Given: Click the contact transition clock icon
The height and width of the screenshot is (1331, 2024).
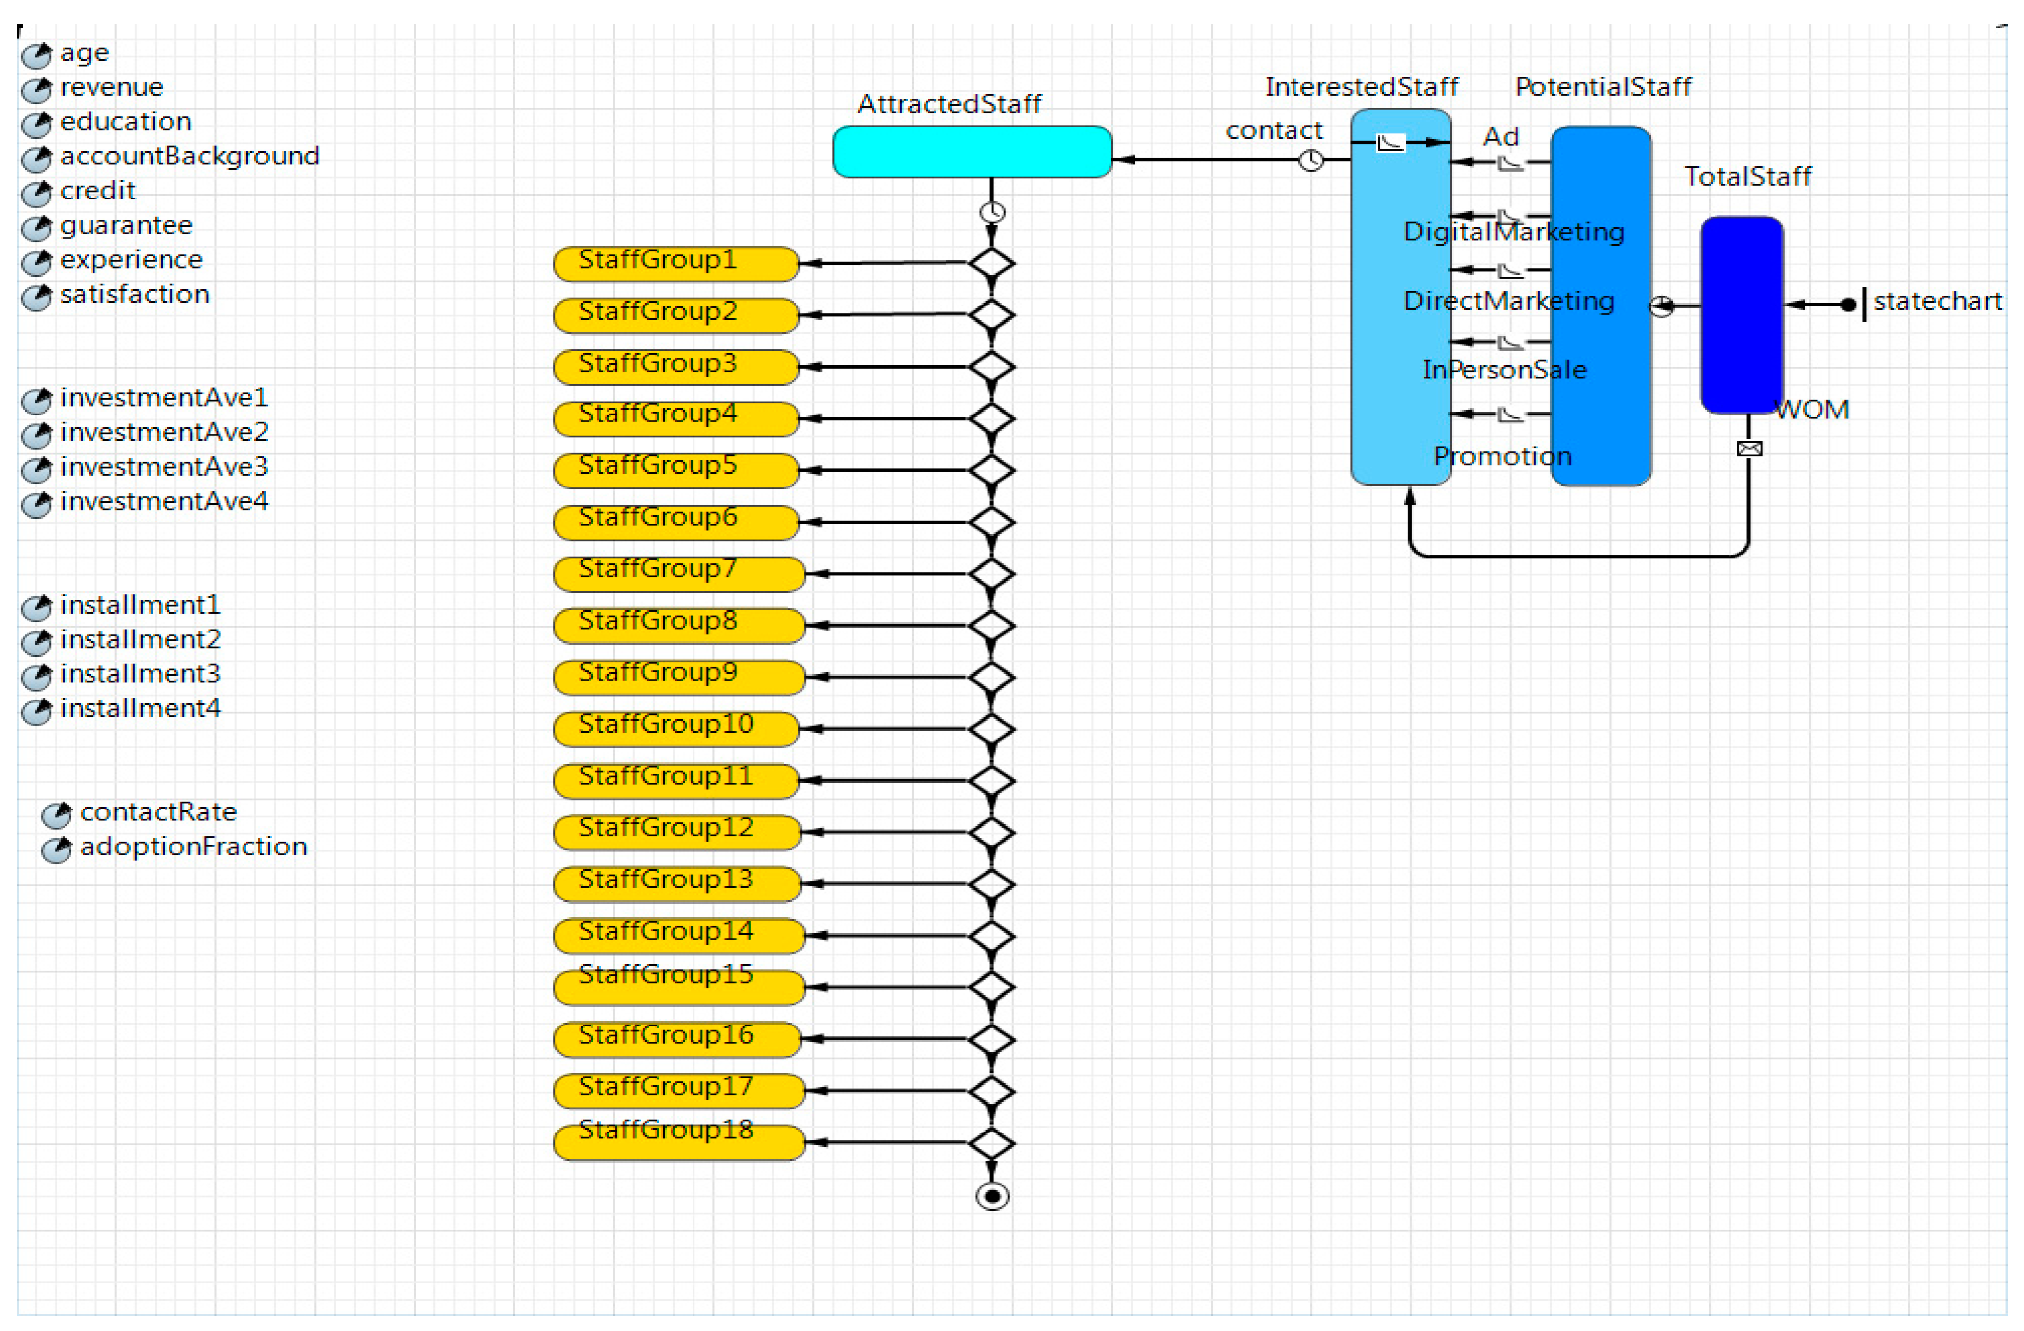Looking at the screenshot, I should tap(1310, 160).
